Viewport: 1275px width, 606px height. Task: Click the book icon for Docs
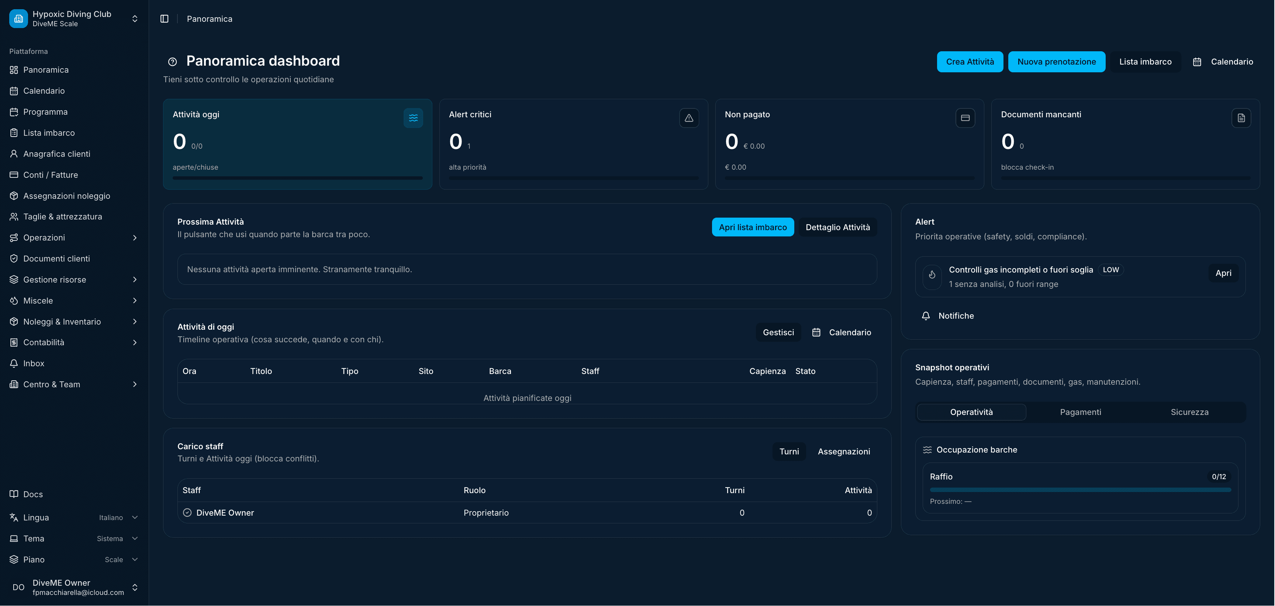pyautogui.click(x=14, y=494)
